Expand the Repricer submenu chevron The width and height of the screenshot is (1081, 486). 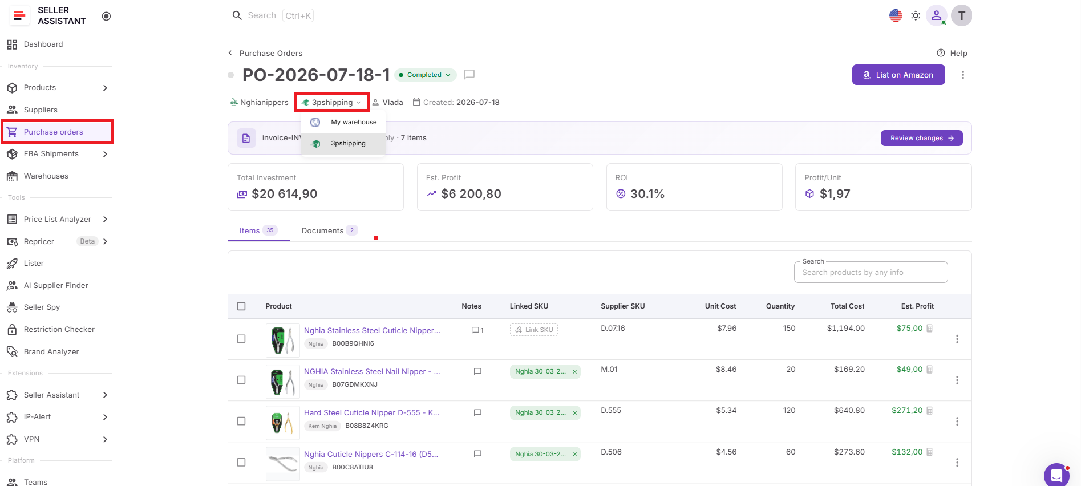click(x=105, y=242)
